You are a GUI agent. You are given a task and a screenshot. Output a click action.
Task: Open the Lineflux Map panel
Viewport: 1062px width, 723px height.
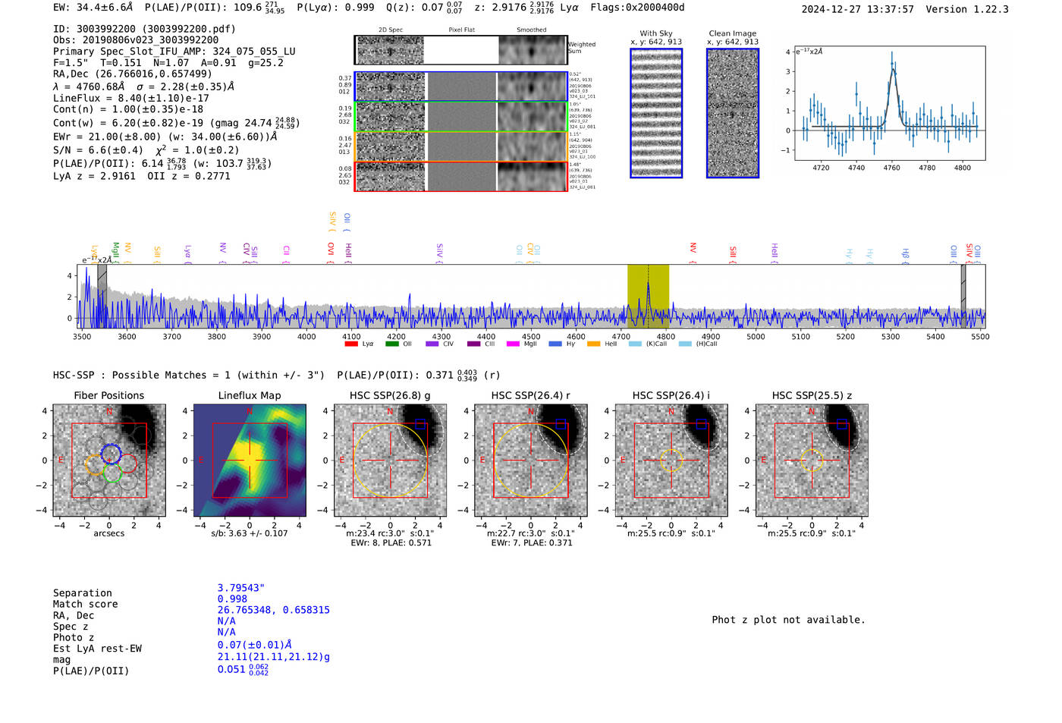point(250,461)
